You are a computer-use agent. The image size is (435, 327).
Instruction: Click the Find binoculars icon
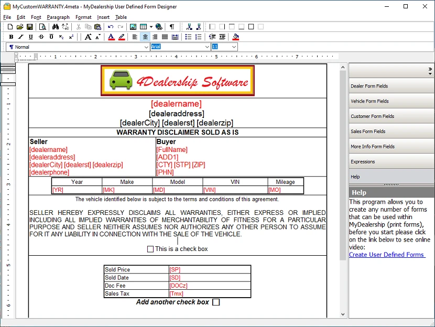(x=56, y=27)
